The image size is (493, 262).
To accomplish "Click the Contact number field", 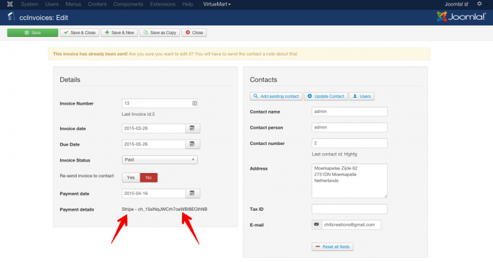I will click(350, 143).
